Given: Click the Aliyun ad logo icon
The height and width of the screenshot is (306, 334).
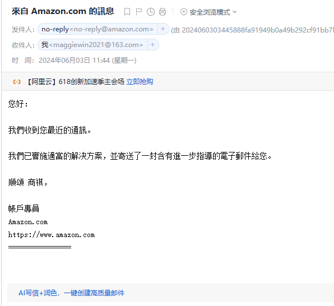Looking at the screenshot, I should pos(17,82).
